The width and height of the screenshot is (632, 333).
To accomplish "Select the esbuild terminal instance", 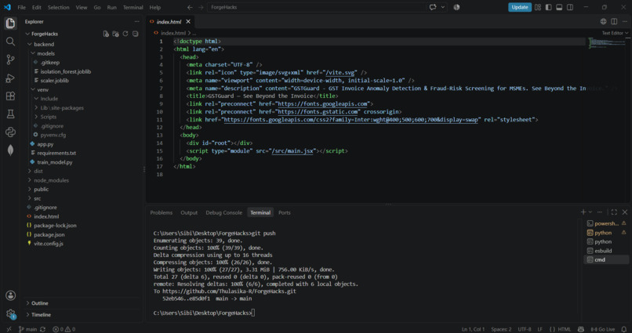I will coord(606,251).
